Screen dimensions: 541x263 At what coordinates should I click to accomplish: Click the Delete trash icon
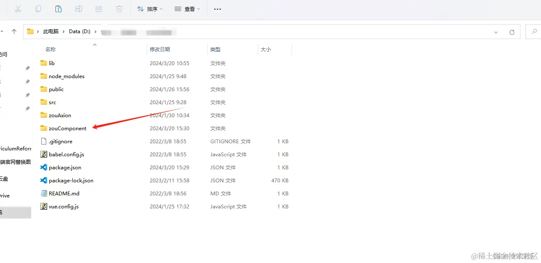coord(119,8)
